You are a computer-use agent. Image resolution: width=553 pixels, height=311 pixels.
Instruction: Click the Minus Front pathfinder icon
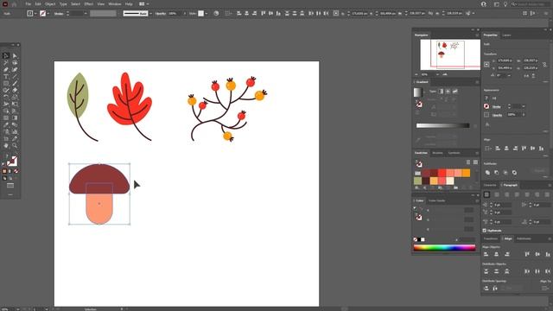point(497,173)
